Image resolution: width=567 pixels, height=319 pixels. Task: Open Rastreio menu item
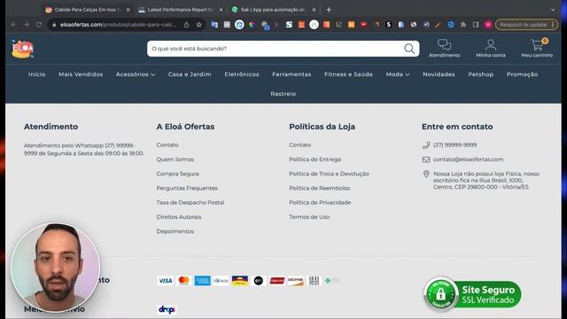(283, 94)
